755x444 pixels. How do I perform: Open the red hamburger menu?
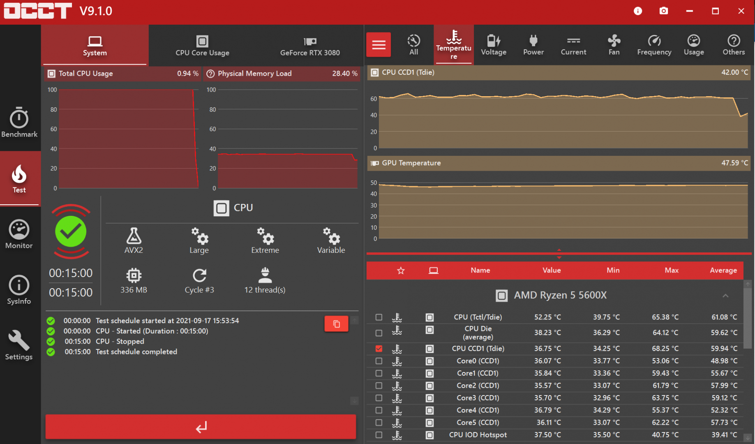point(379,44)
